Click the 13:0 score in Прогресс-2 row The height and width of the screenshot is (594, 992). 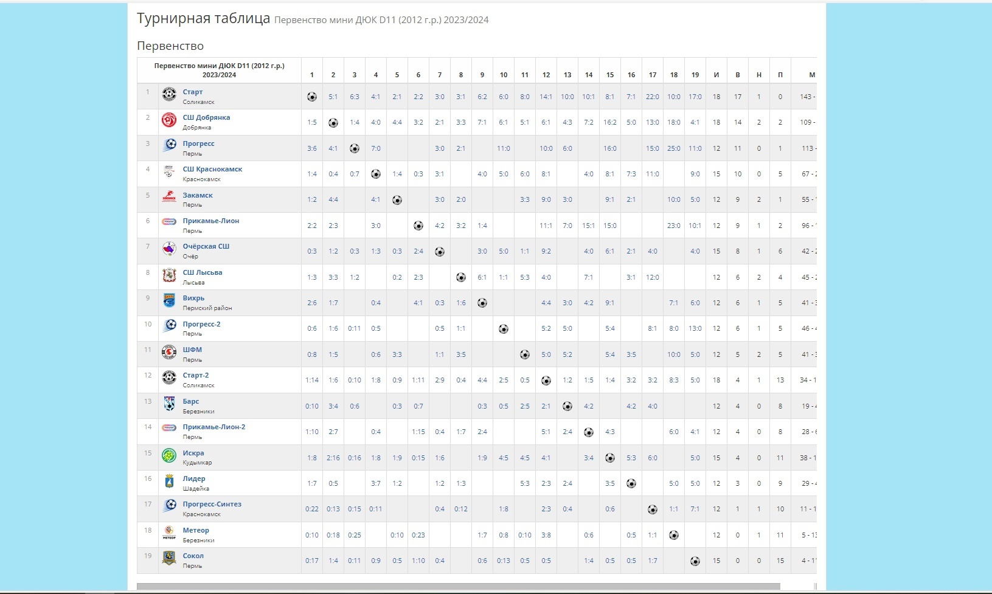coord(695,328)
